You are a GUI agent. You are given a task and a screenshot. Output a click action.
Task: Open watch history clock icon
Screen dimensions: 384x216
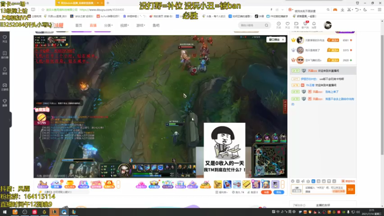coord(279,25)
